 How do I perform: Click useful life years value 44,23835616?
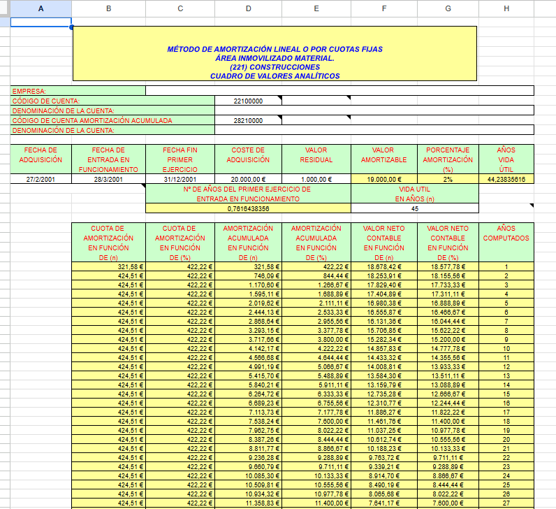click(506, 179)
